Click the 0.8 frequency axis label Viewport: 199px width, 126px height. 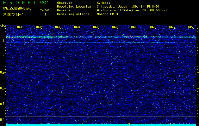(3, 88)
